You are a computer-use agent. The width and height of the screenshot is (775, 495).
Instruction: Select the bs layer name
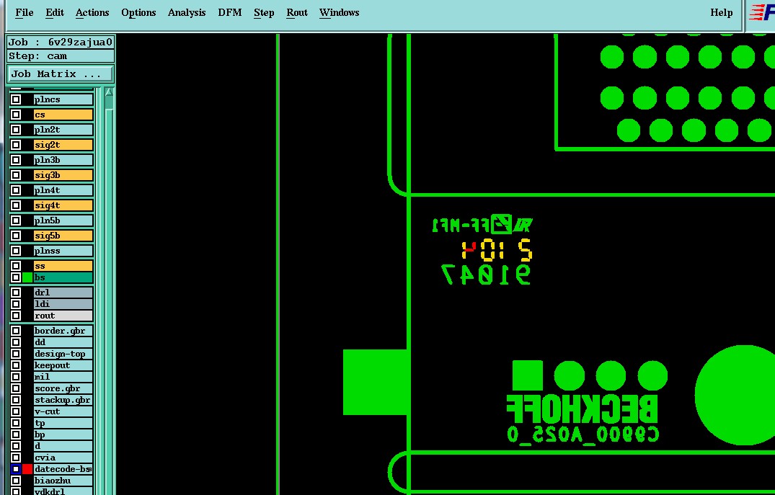pos(63,277)
